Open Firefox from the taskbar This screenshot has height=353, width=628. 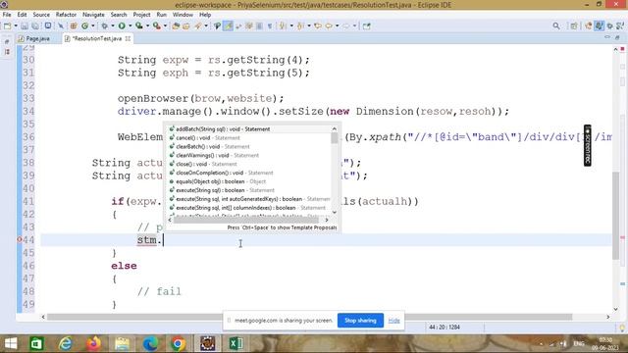pyautogui.click(x=94, y=344)
